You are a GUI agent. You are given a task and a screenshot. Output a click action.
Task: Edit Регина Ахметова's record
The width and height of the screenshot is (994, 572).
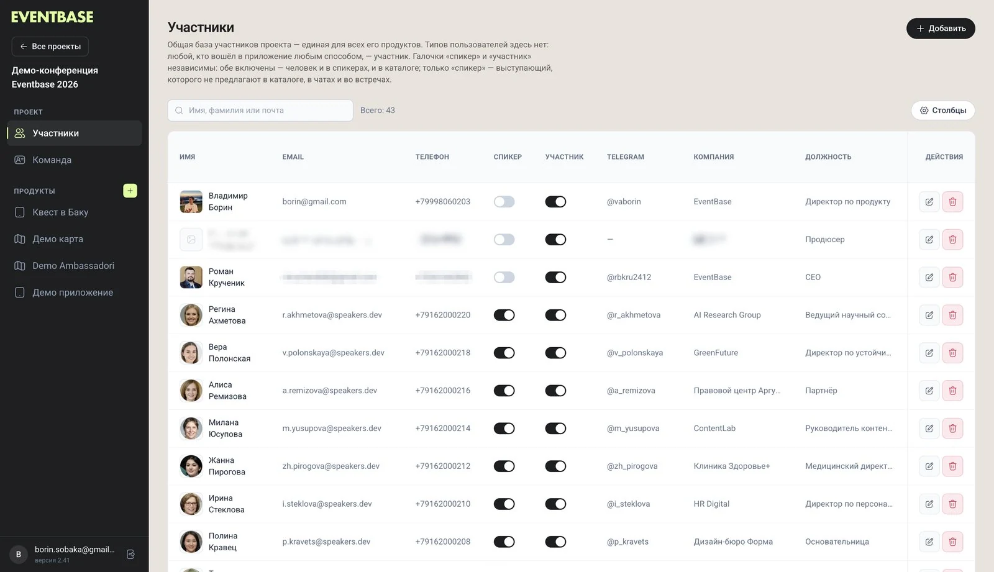(x=929, y=315)
